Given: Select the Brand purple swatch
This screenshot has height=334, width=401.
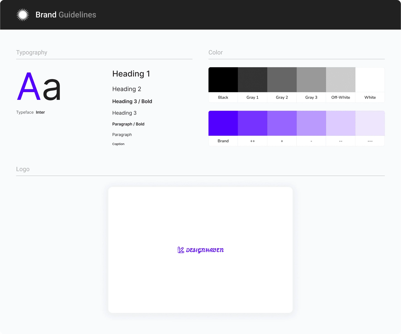Looking at the screenshot, I should tap(223, 123).
